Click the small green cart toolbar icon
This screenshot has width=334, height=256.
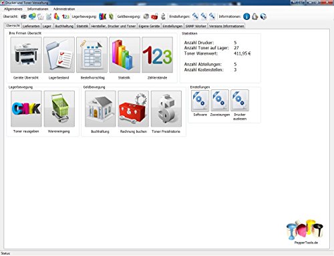click(111, 17)
